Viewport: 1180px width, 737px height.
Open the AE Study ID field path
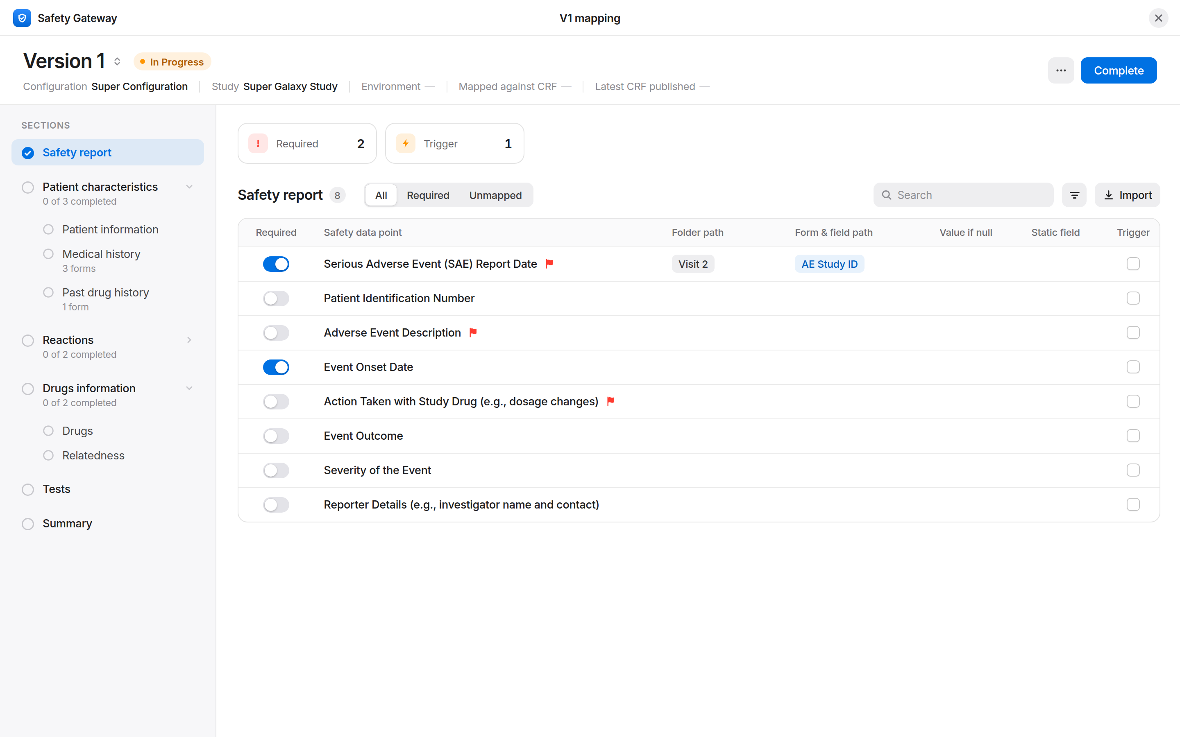pos(829,264)
